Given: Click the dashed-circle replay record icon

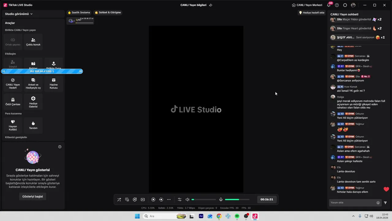Looking at the screenshot, I should (x=161, y=200).
